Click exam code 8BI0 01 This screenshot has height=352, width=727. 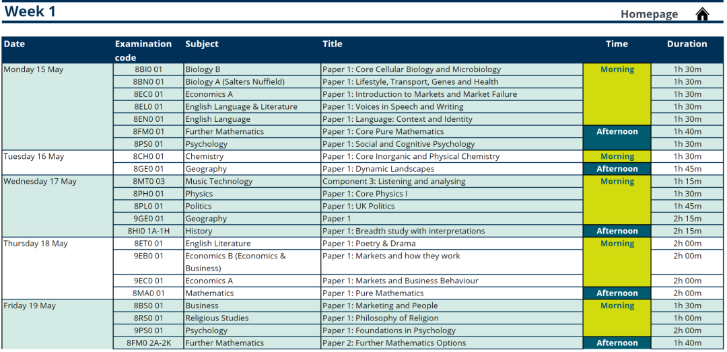[148, 69]
